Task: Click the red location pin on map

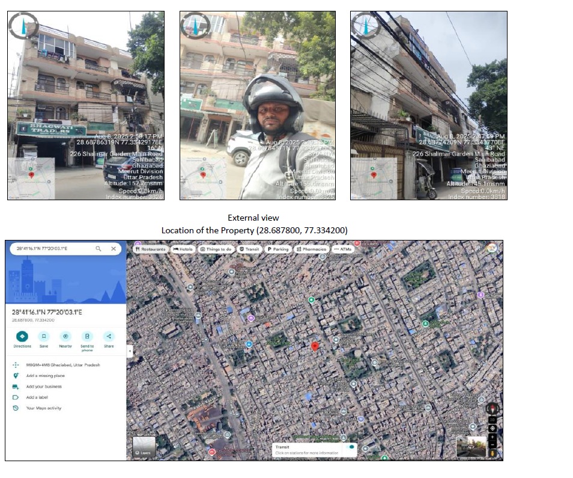Action: [314, 347]
